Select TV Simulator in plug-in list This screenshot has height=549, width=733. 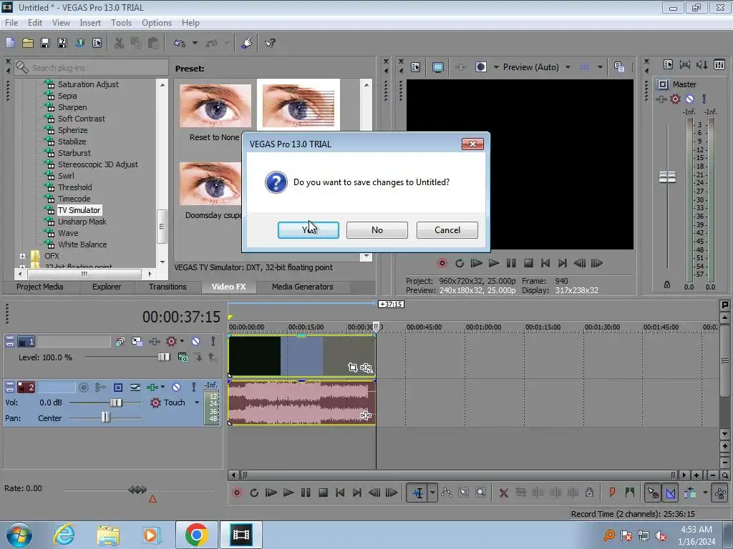pos(79,210)
